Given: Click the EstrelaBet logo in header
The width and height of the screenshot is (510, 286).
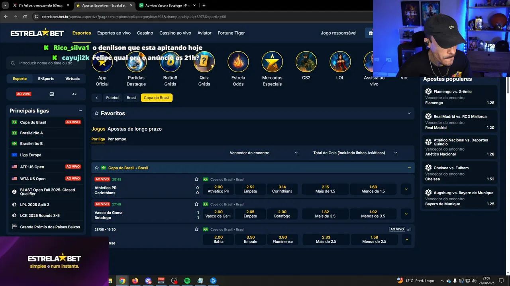Looking at the screenshot, I should click(37, 33).
